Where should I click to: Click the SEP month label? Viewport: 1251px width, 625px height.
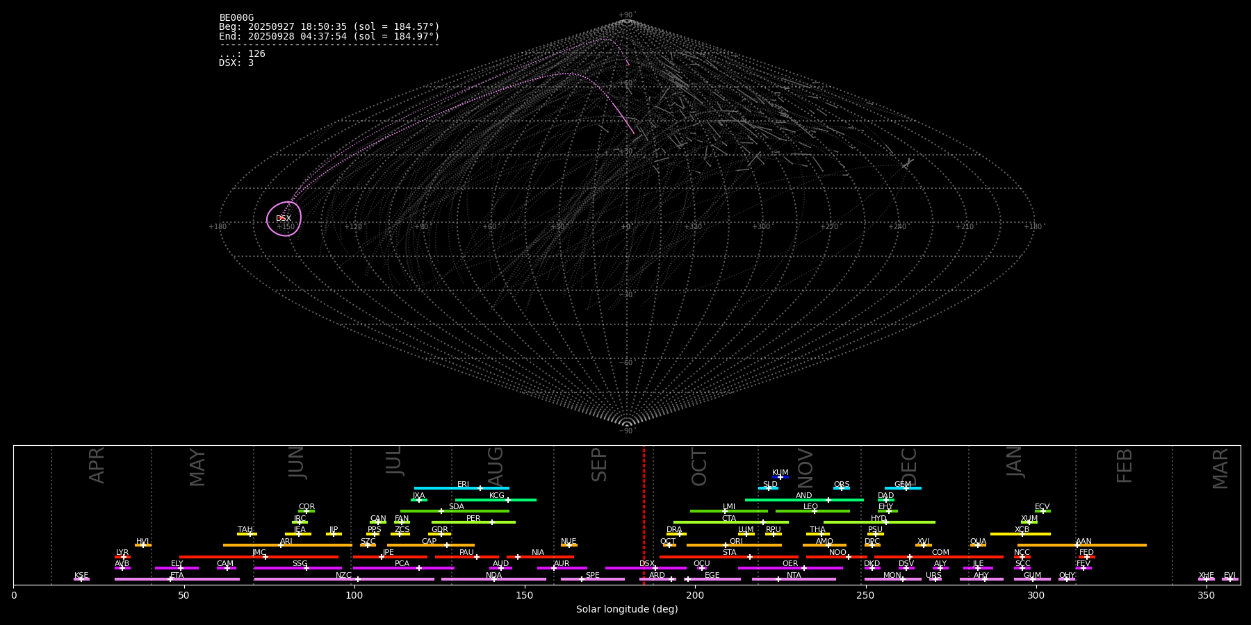(599, 465)
